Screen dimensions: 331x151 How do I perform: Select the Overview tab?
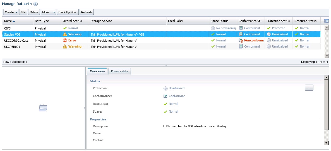click(97, 71)
